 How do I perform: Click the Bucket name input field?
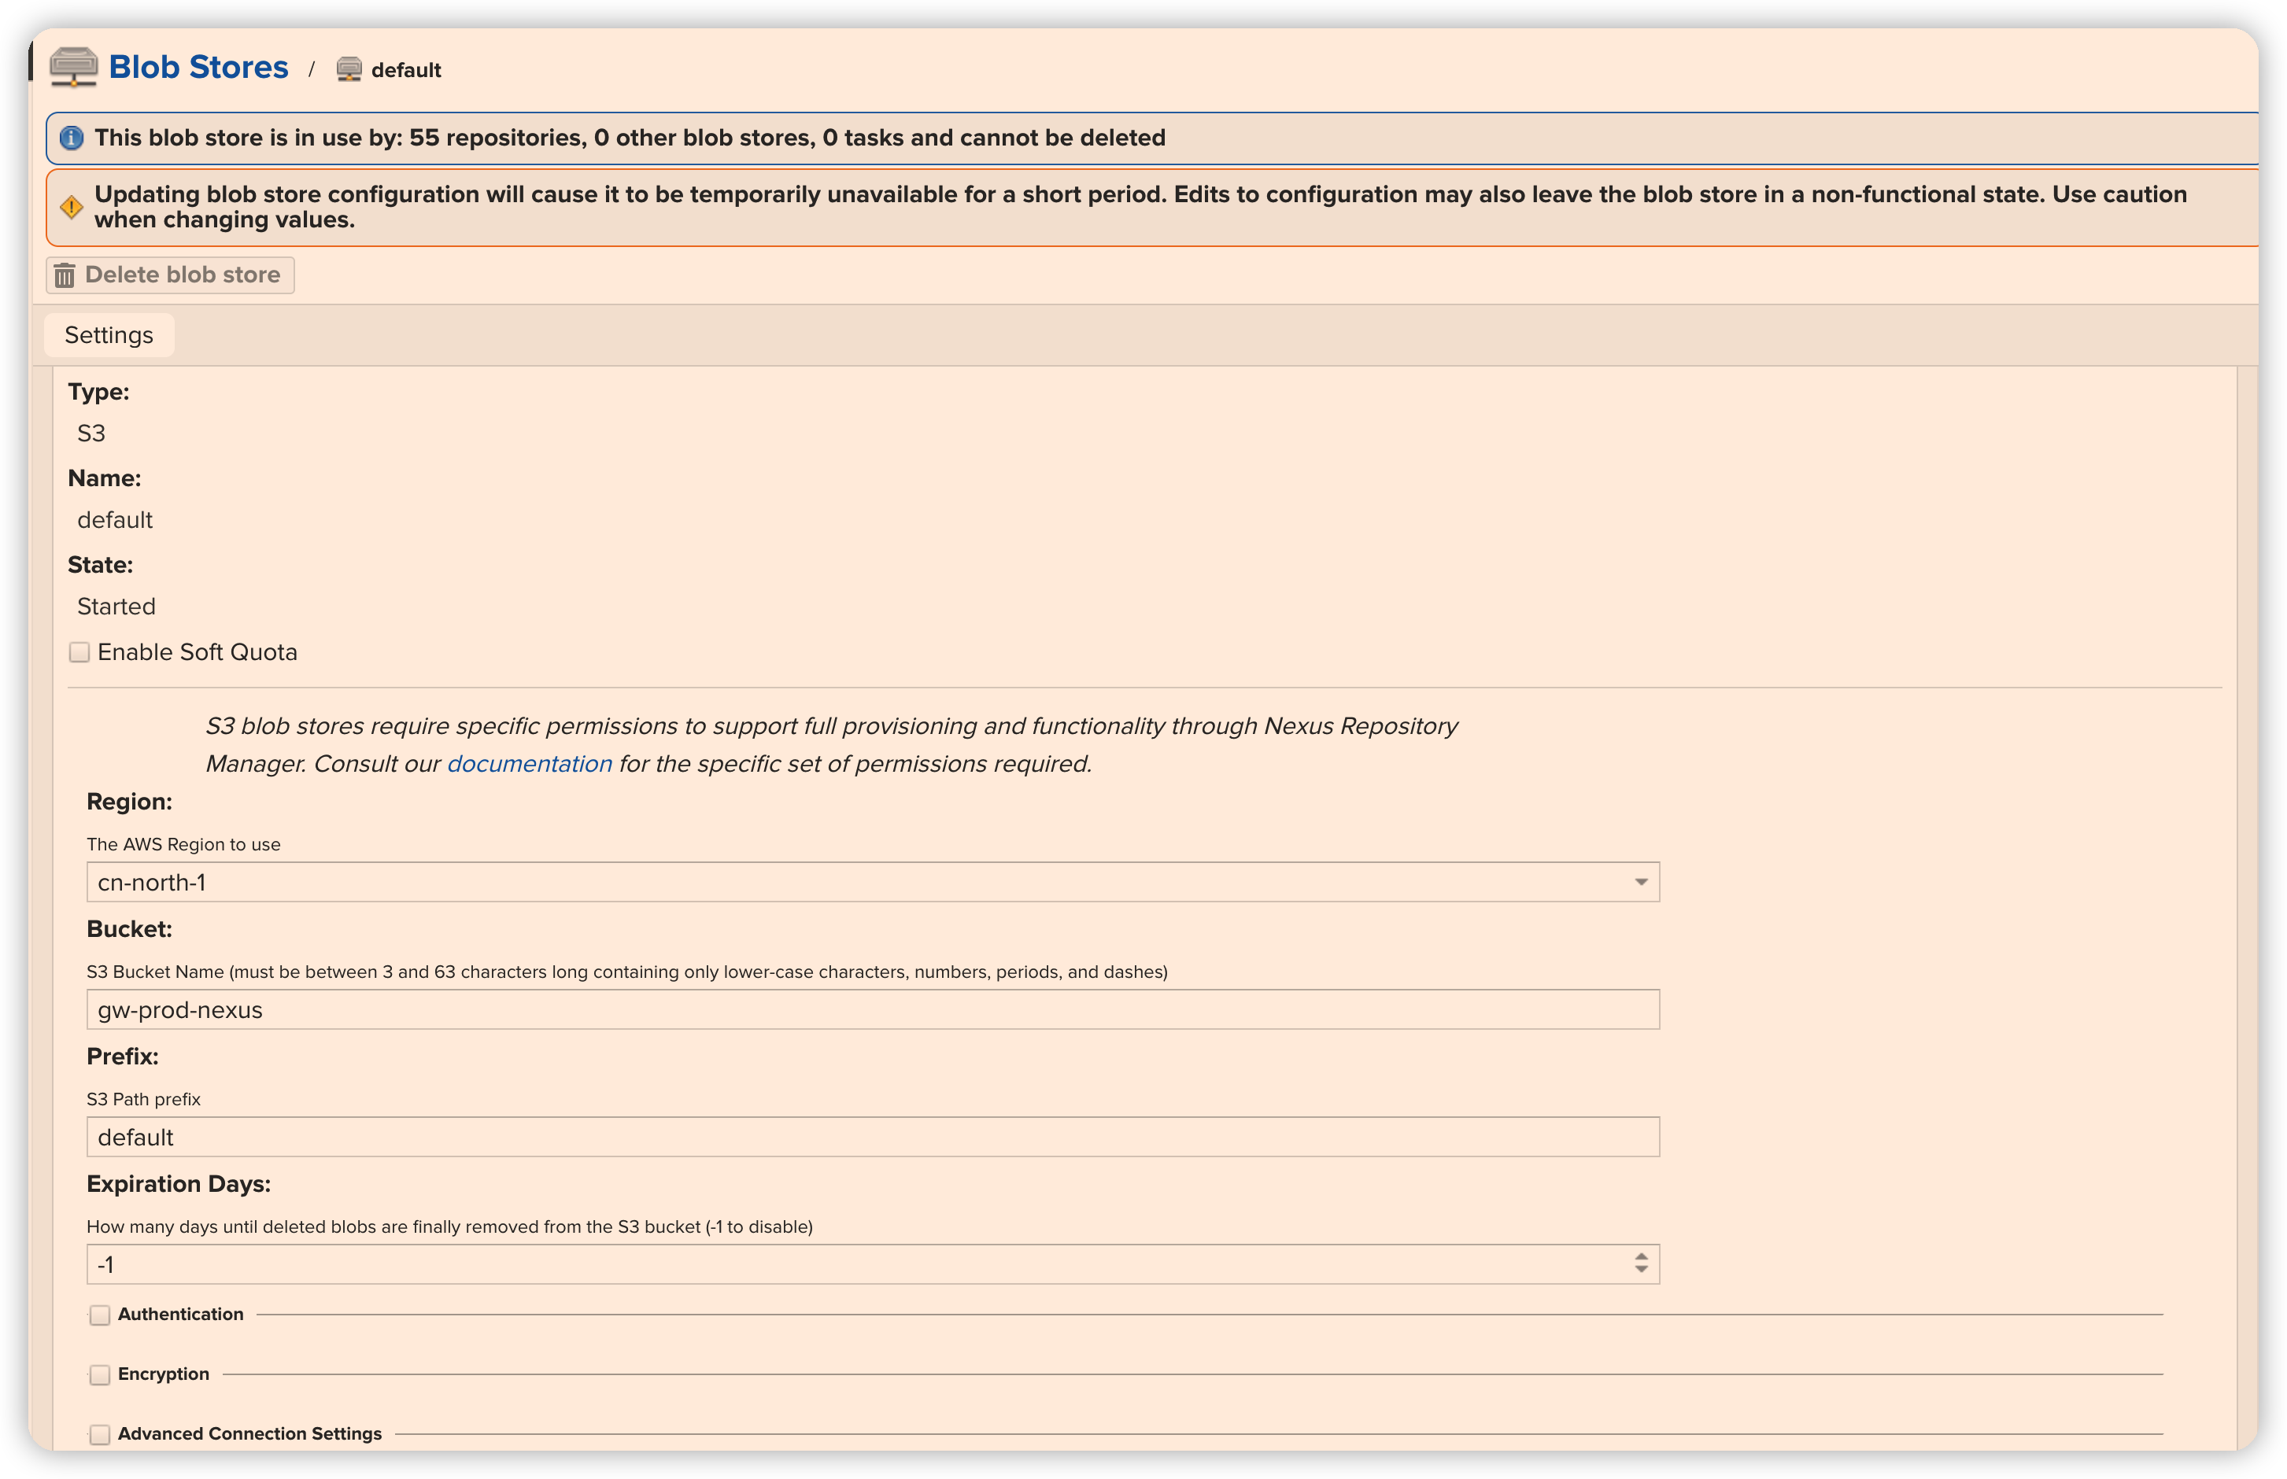872,1009
